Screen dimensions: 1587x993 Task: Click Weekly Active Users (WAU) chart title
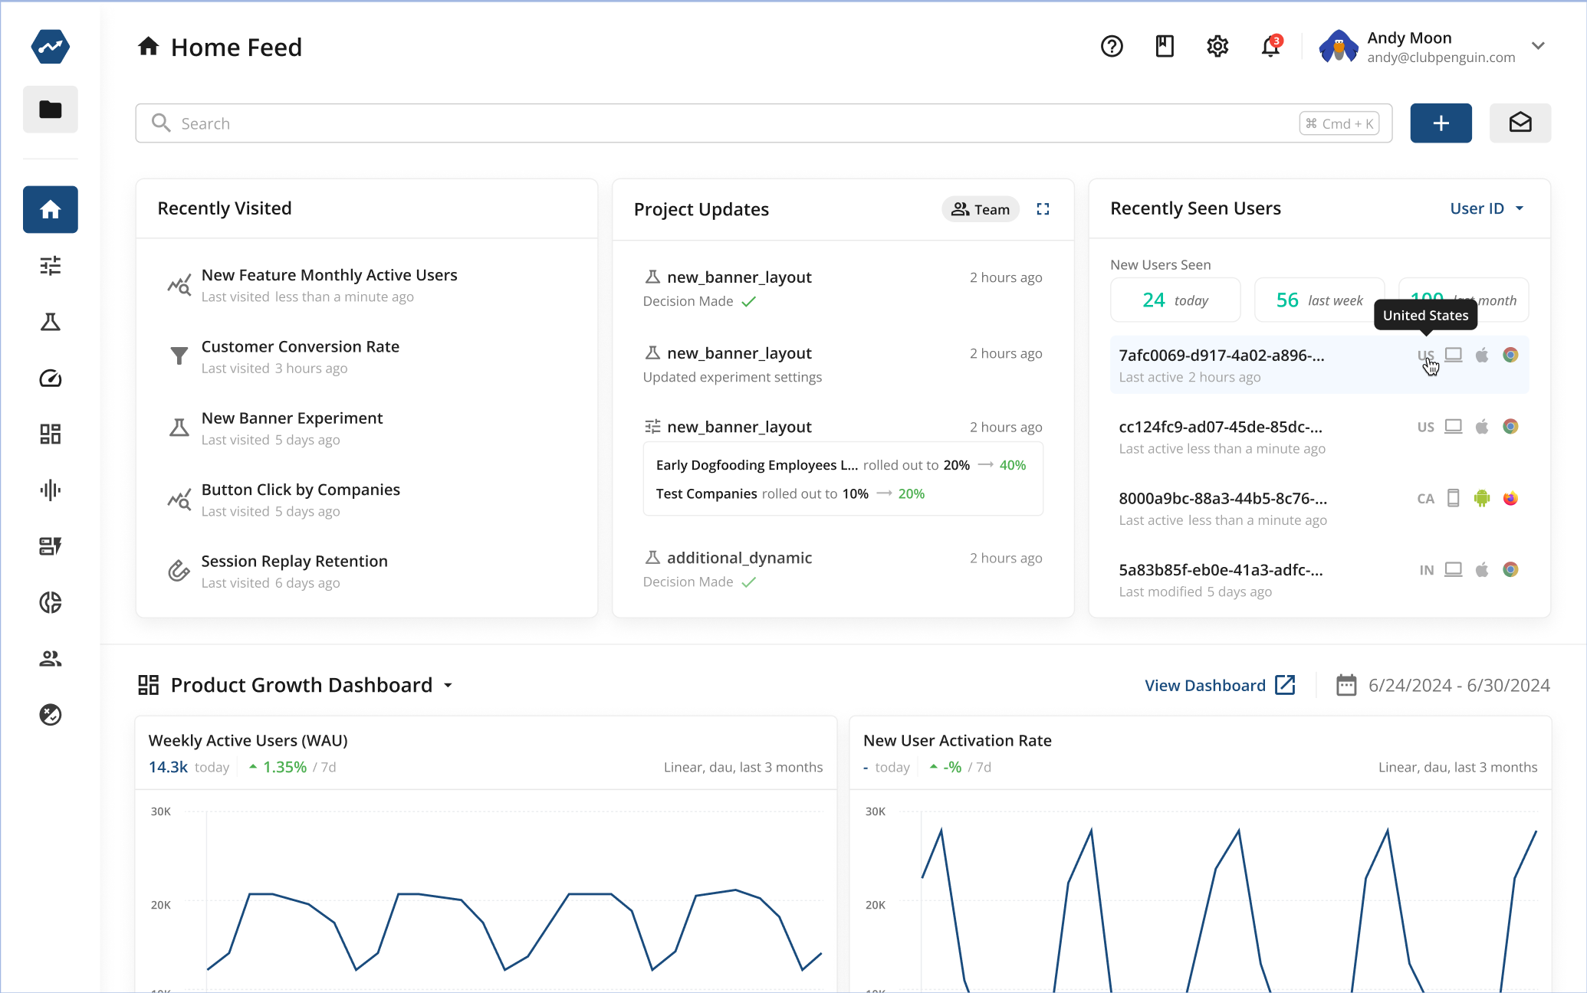[248, 740]
